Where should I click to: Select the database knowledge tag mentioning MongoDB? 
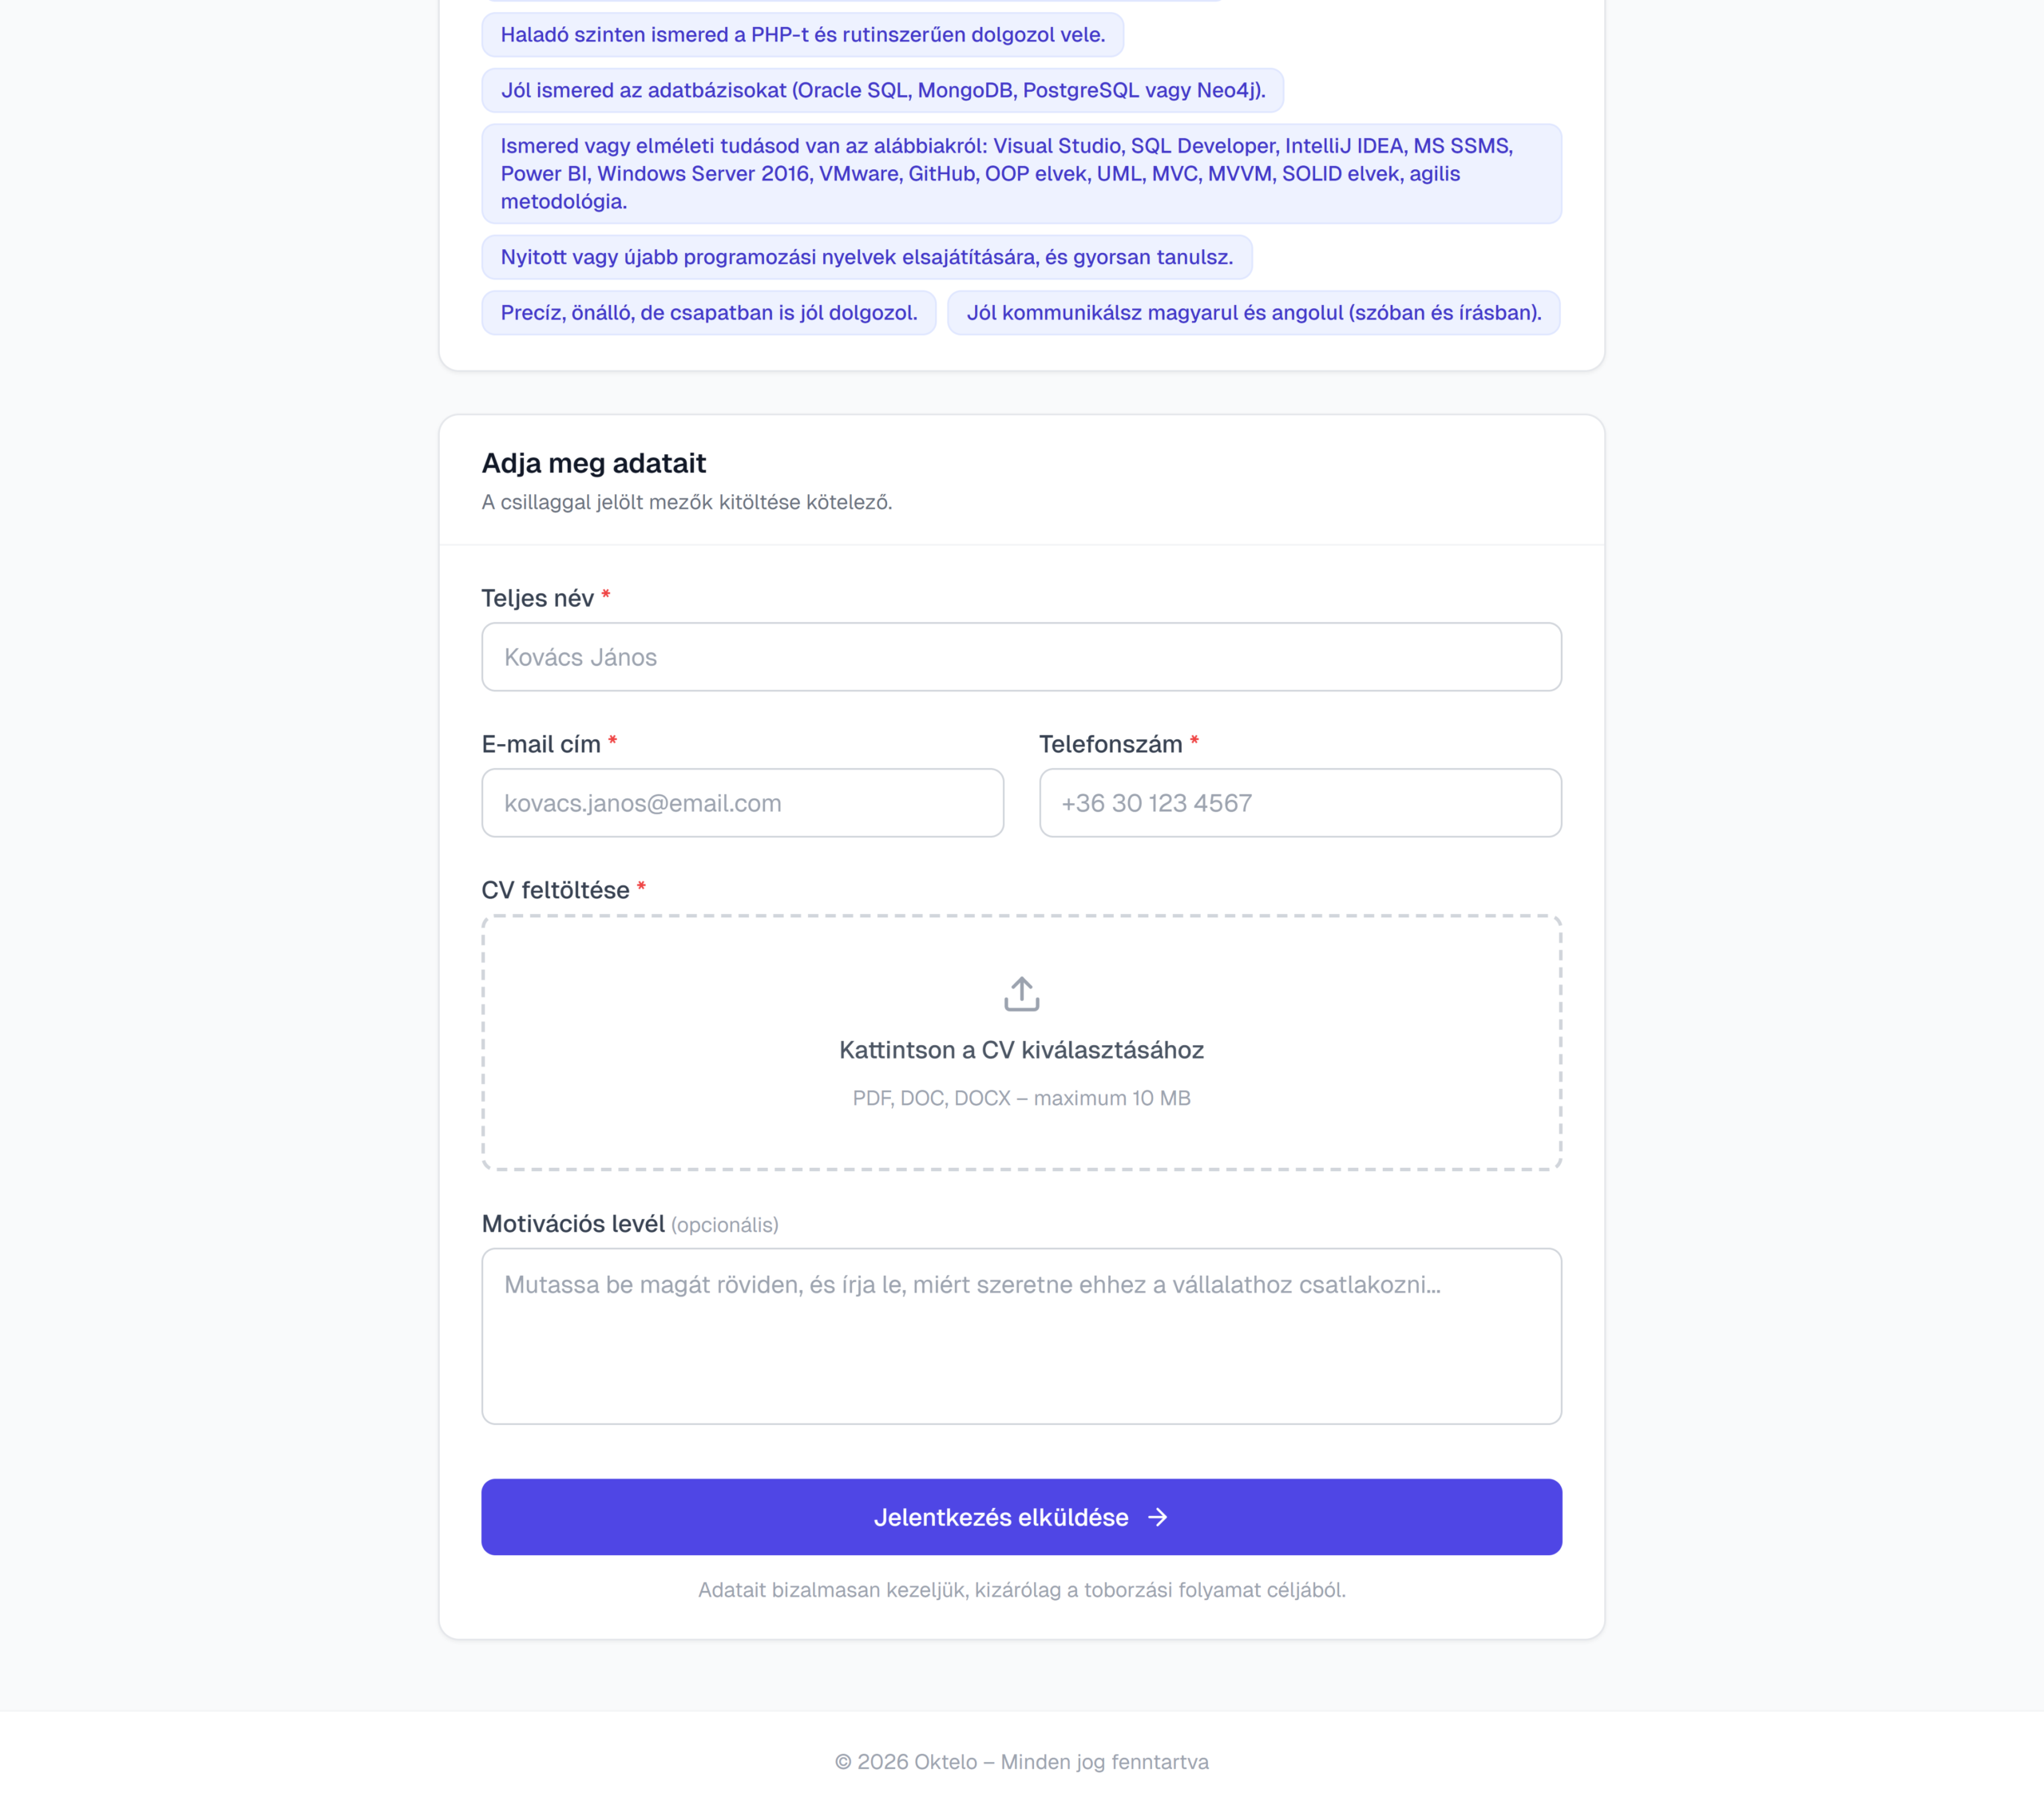click(882, 91)
